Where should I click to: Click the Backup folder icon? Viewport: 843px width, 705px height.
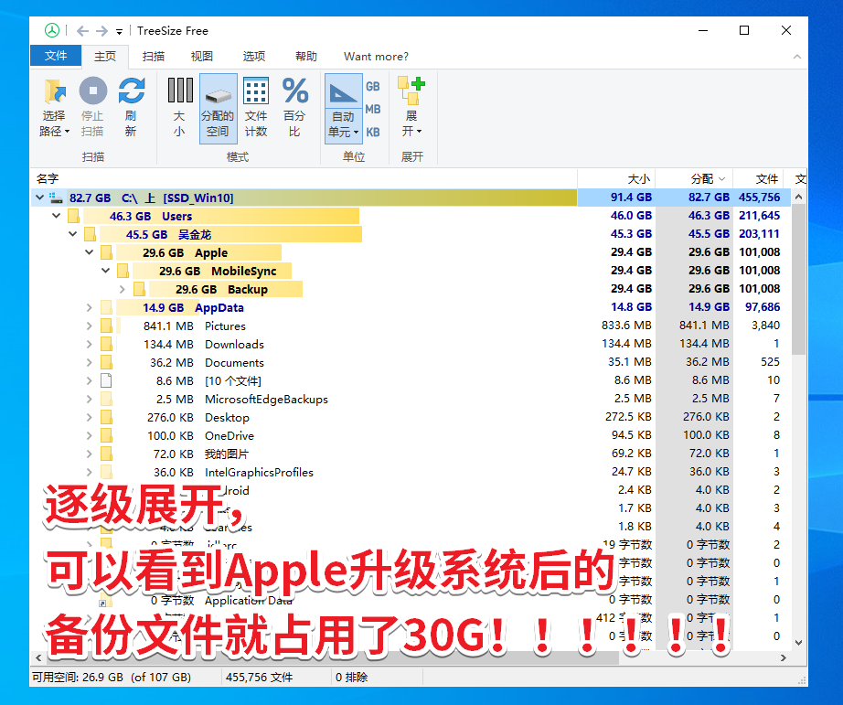[139, 289]
